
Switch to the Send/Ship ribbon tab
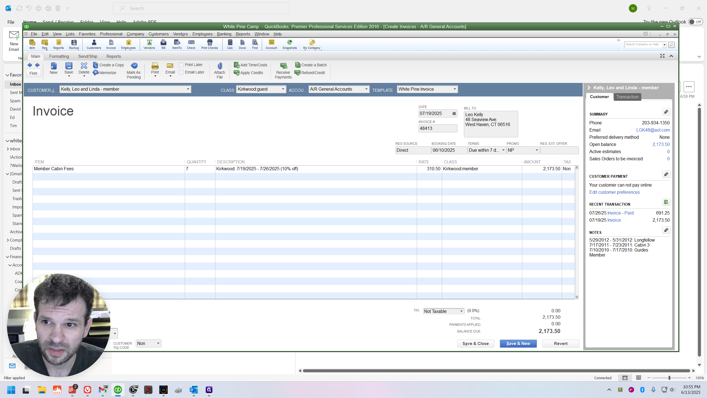[88, 56]
